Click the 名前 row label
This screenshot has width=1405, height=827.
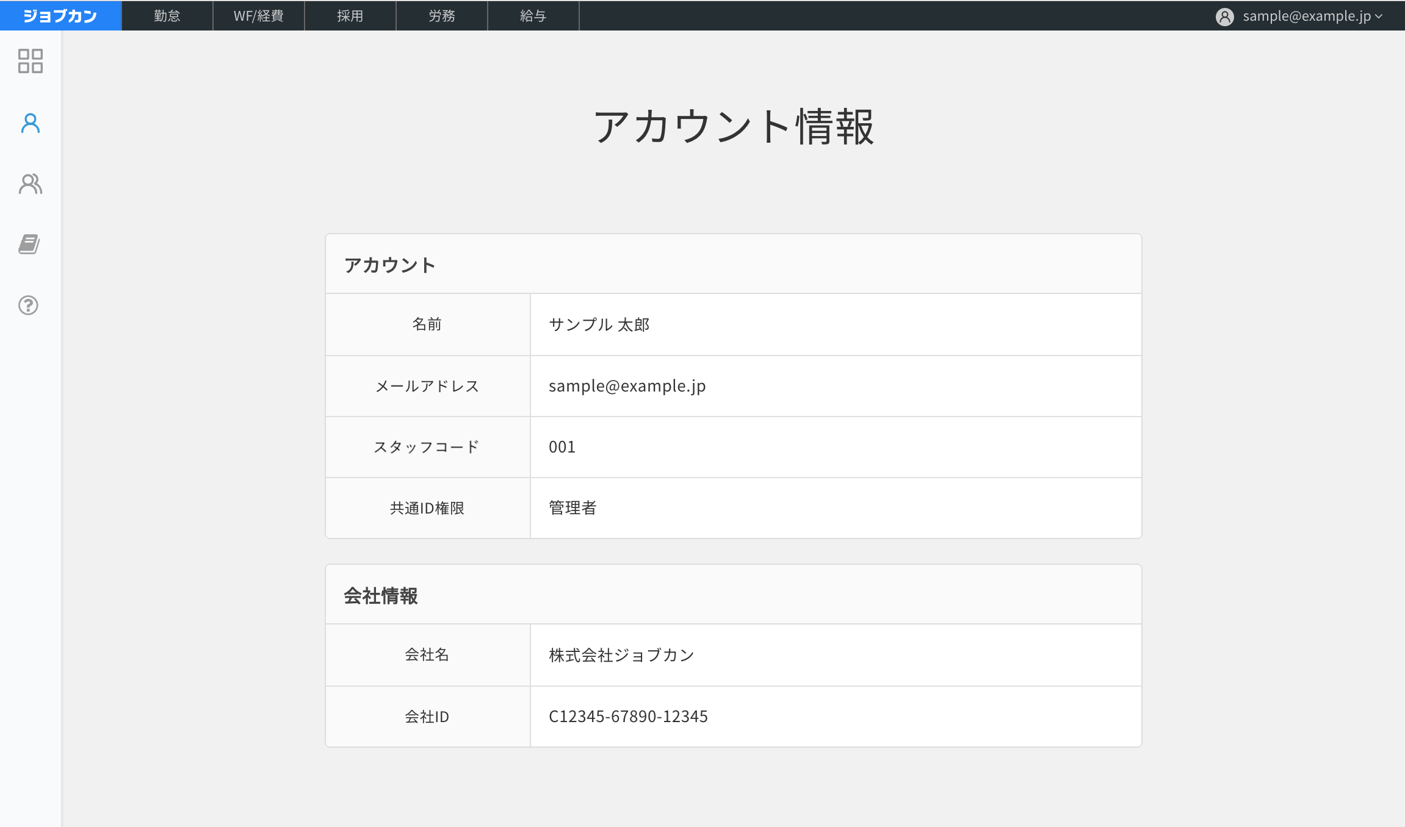point(427,324)
